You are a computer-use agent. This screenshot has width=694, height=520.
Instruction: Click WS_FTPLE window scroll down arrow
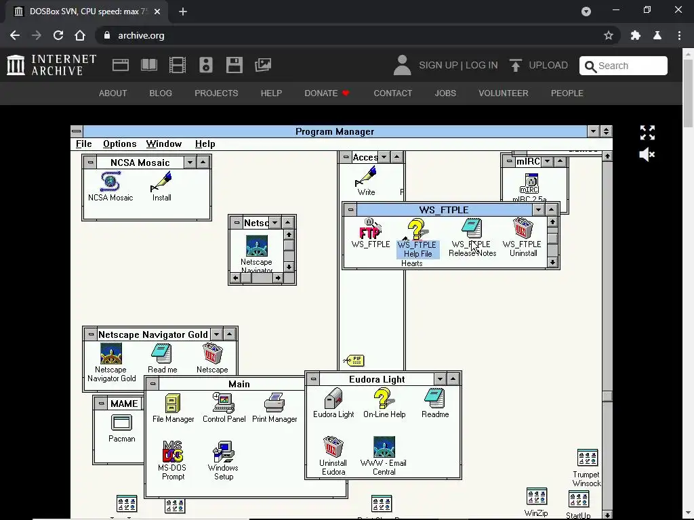pos(552,262)
